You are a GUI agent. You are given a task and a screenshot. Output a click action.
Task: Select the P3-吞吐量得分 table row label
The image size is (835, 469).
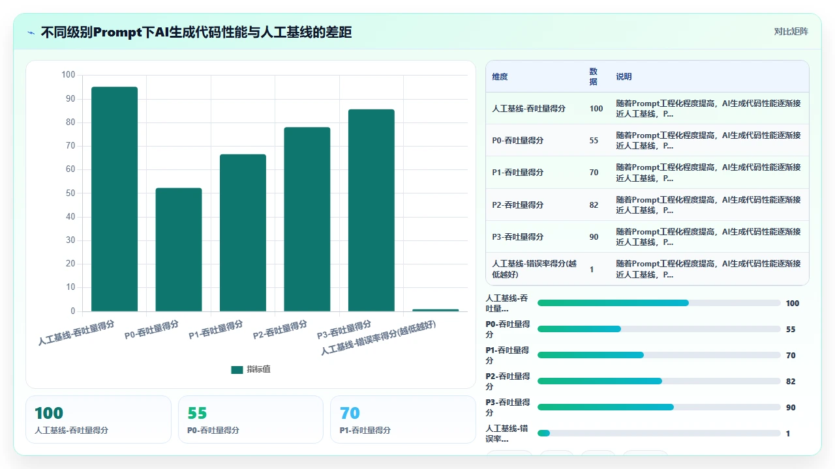tap(518, 236)
